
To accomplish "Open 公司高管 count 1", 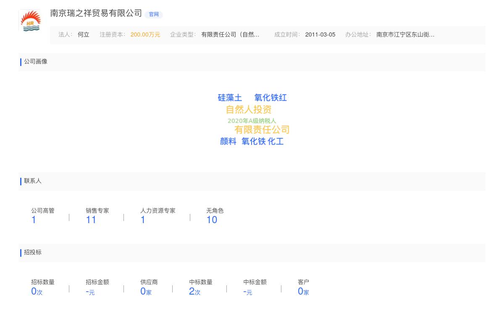I will pyautogui.click(x=34, y=220).
